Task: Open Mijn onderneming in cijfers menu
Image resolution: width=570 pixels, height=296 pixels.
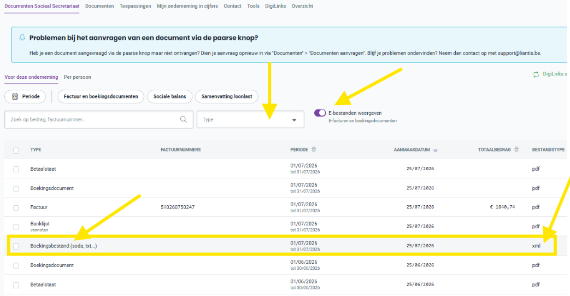Action: (187, 6)
